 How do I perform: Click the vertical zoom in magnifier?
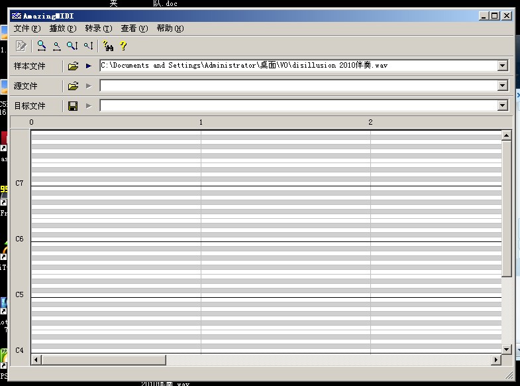pos(72,46)
